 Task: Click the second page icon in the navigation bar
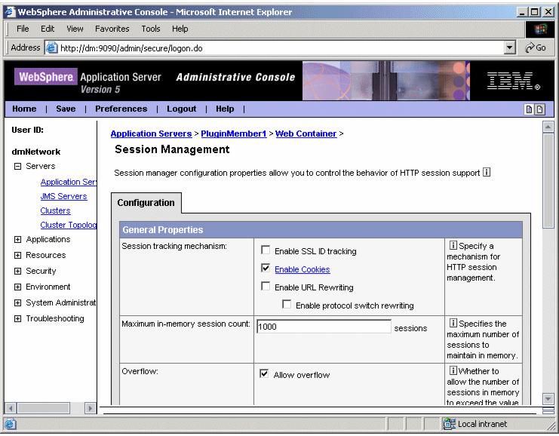click(540, 109)
